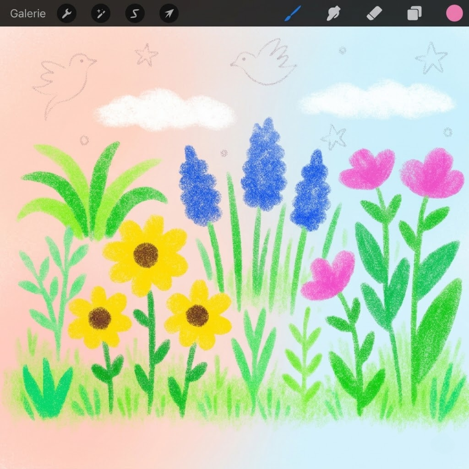Image resolution: width=469 pixels, height=469 pixels.
Task: Activate the Selection S tool
Action: (135, 13)
